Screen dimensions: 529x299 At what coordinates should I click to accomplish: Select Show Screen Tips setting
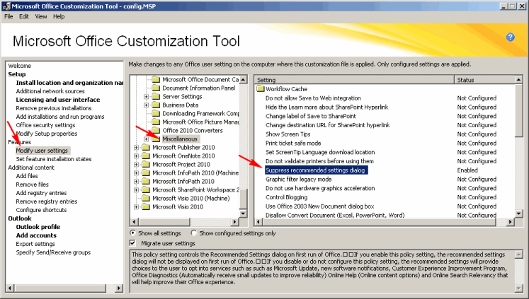pyautogui.click(x=288, y=134)
